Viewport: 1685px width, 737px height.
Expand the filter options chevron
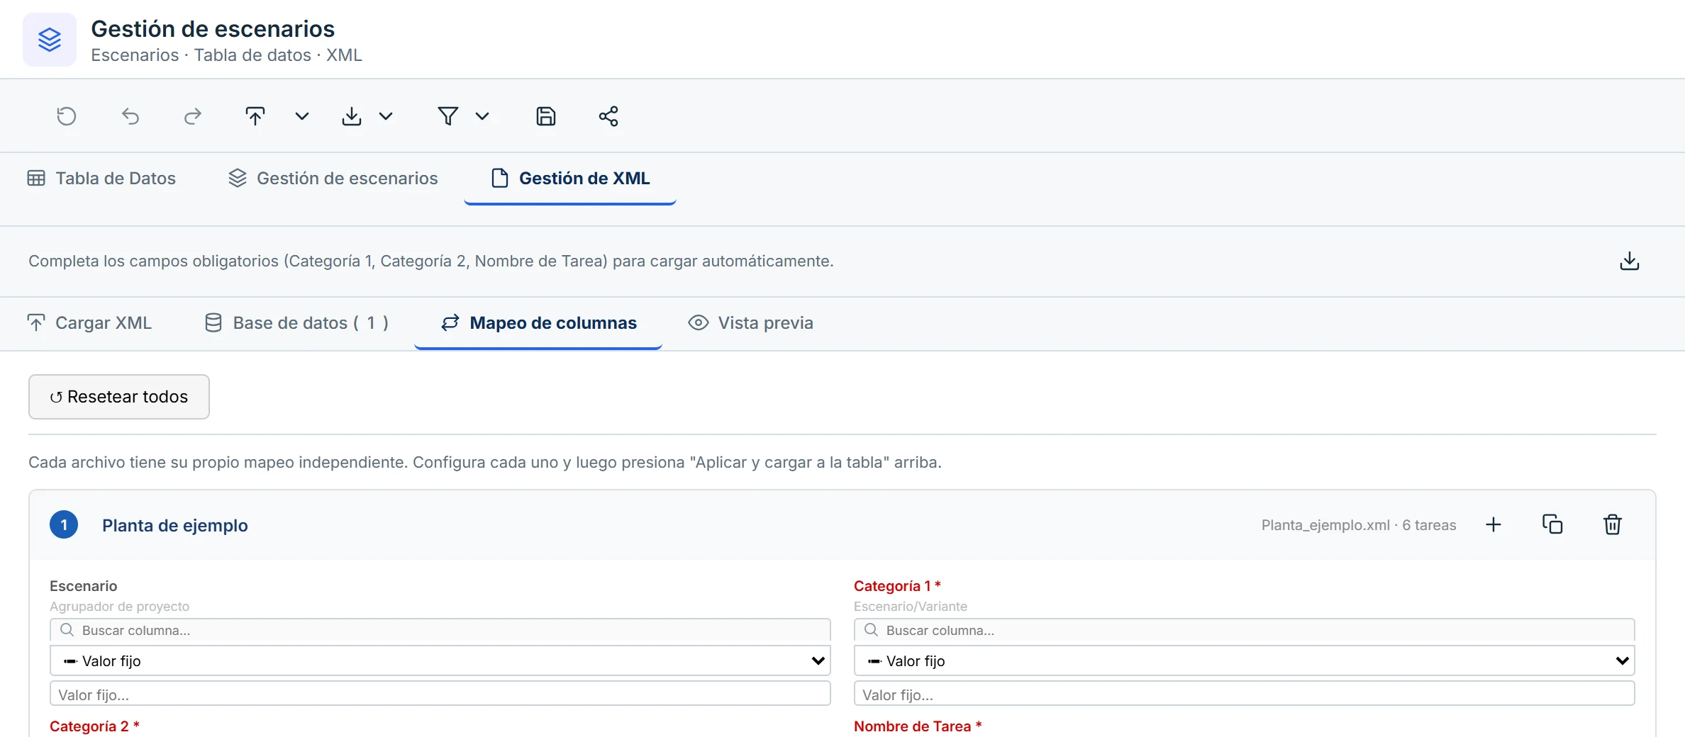coord(482,116)
